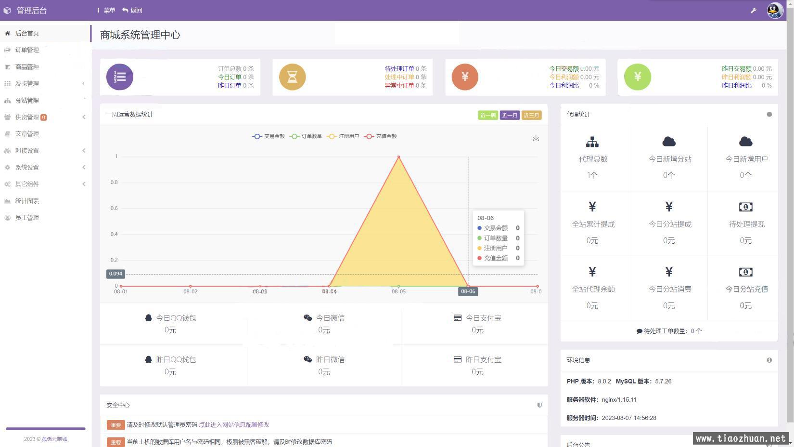794x447 pixels.
Task: Click the 今日新增用户 cloud icon
Action: point(745,142)
